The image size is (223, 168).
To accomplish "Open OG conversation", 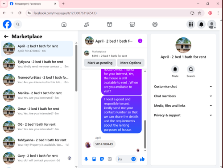I will point(37,127).
